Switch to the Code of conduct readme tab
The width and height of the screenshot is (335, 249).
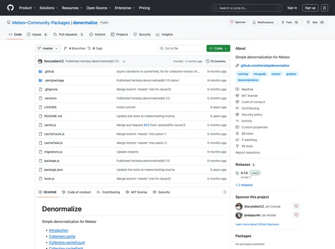coord(76,192)
